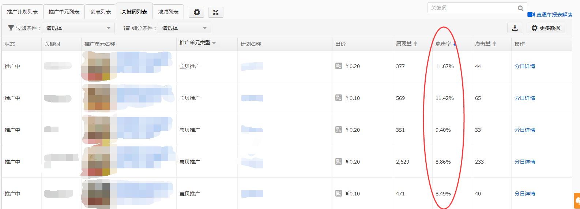The height and width of the screenshot is (209, 580).
Task: Click the 关键词 search input field
Action: [472, 8]
